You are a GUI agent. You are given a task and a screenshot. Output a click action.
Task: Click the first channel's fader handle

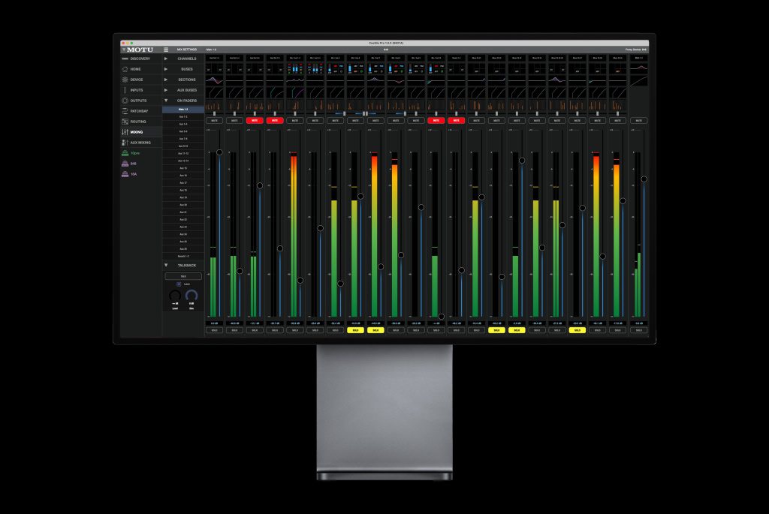219,152
